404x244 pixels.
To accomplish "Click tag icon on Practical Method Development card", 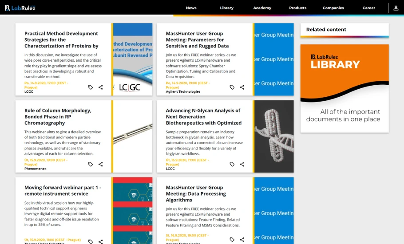I will point(91,87).
